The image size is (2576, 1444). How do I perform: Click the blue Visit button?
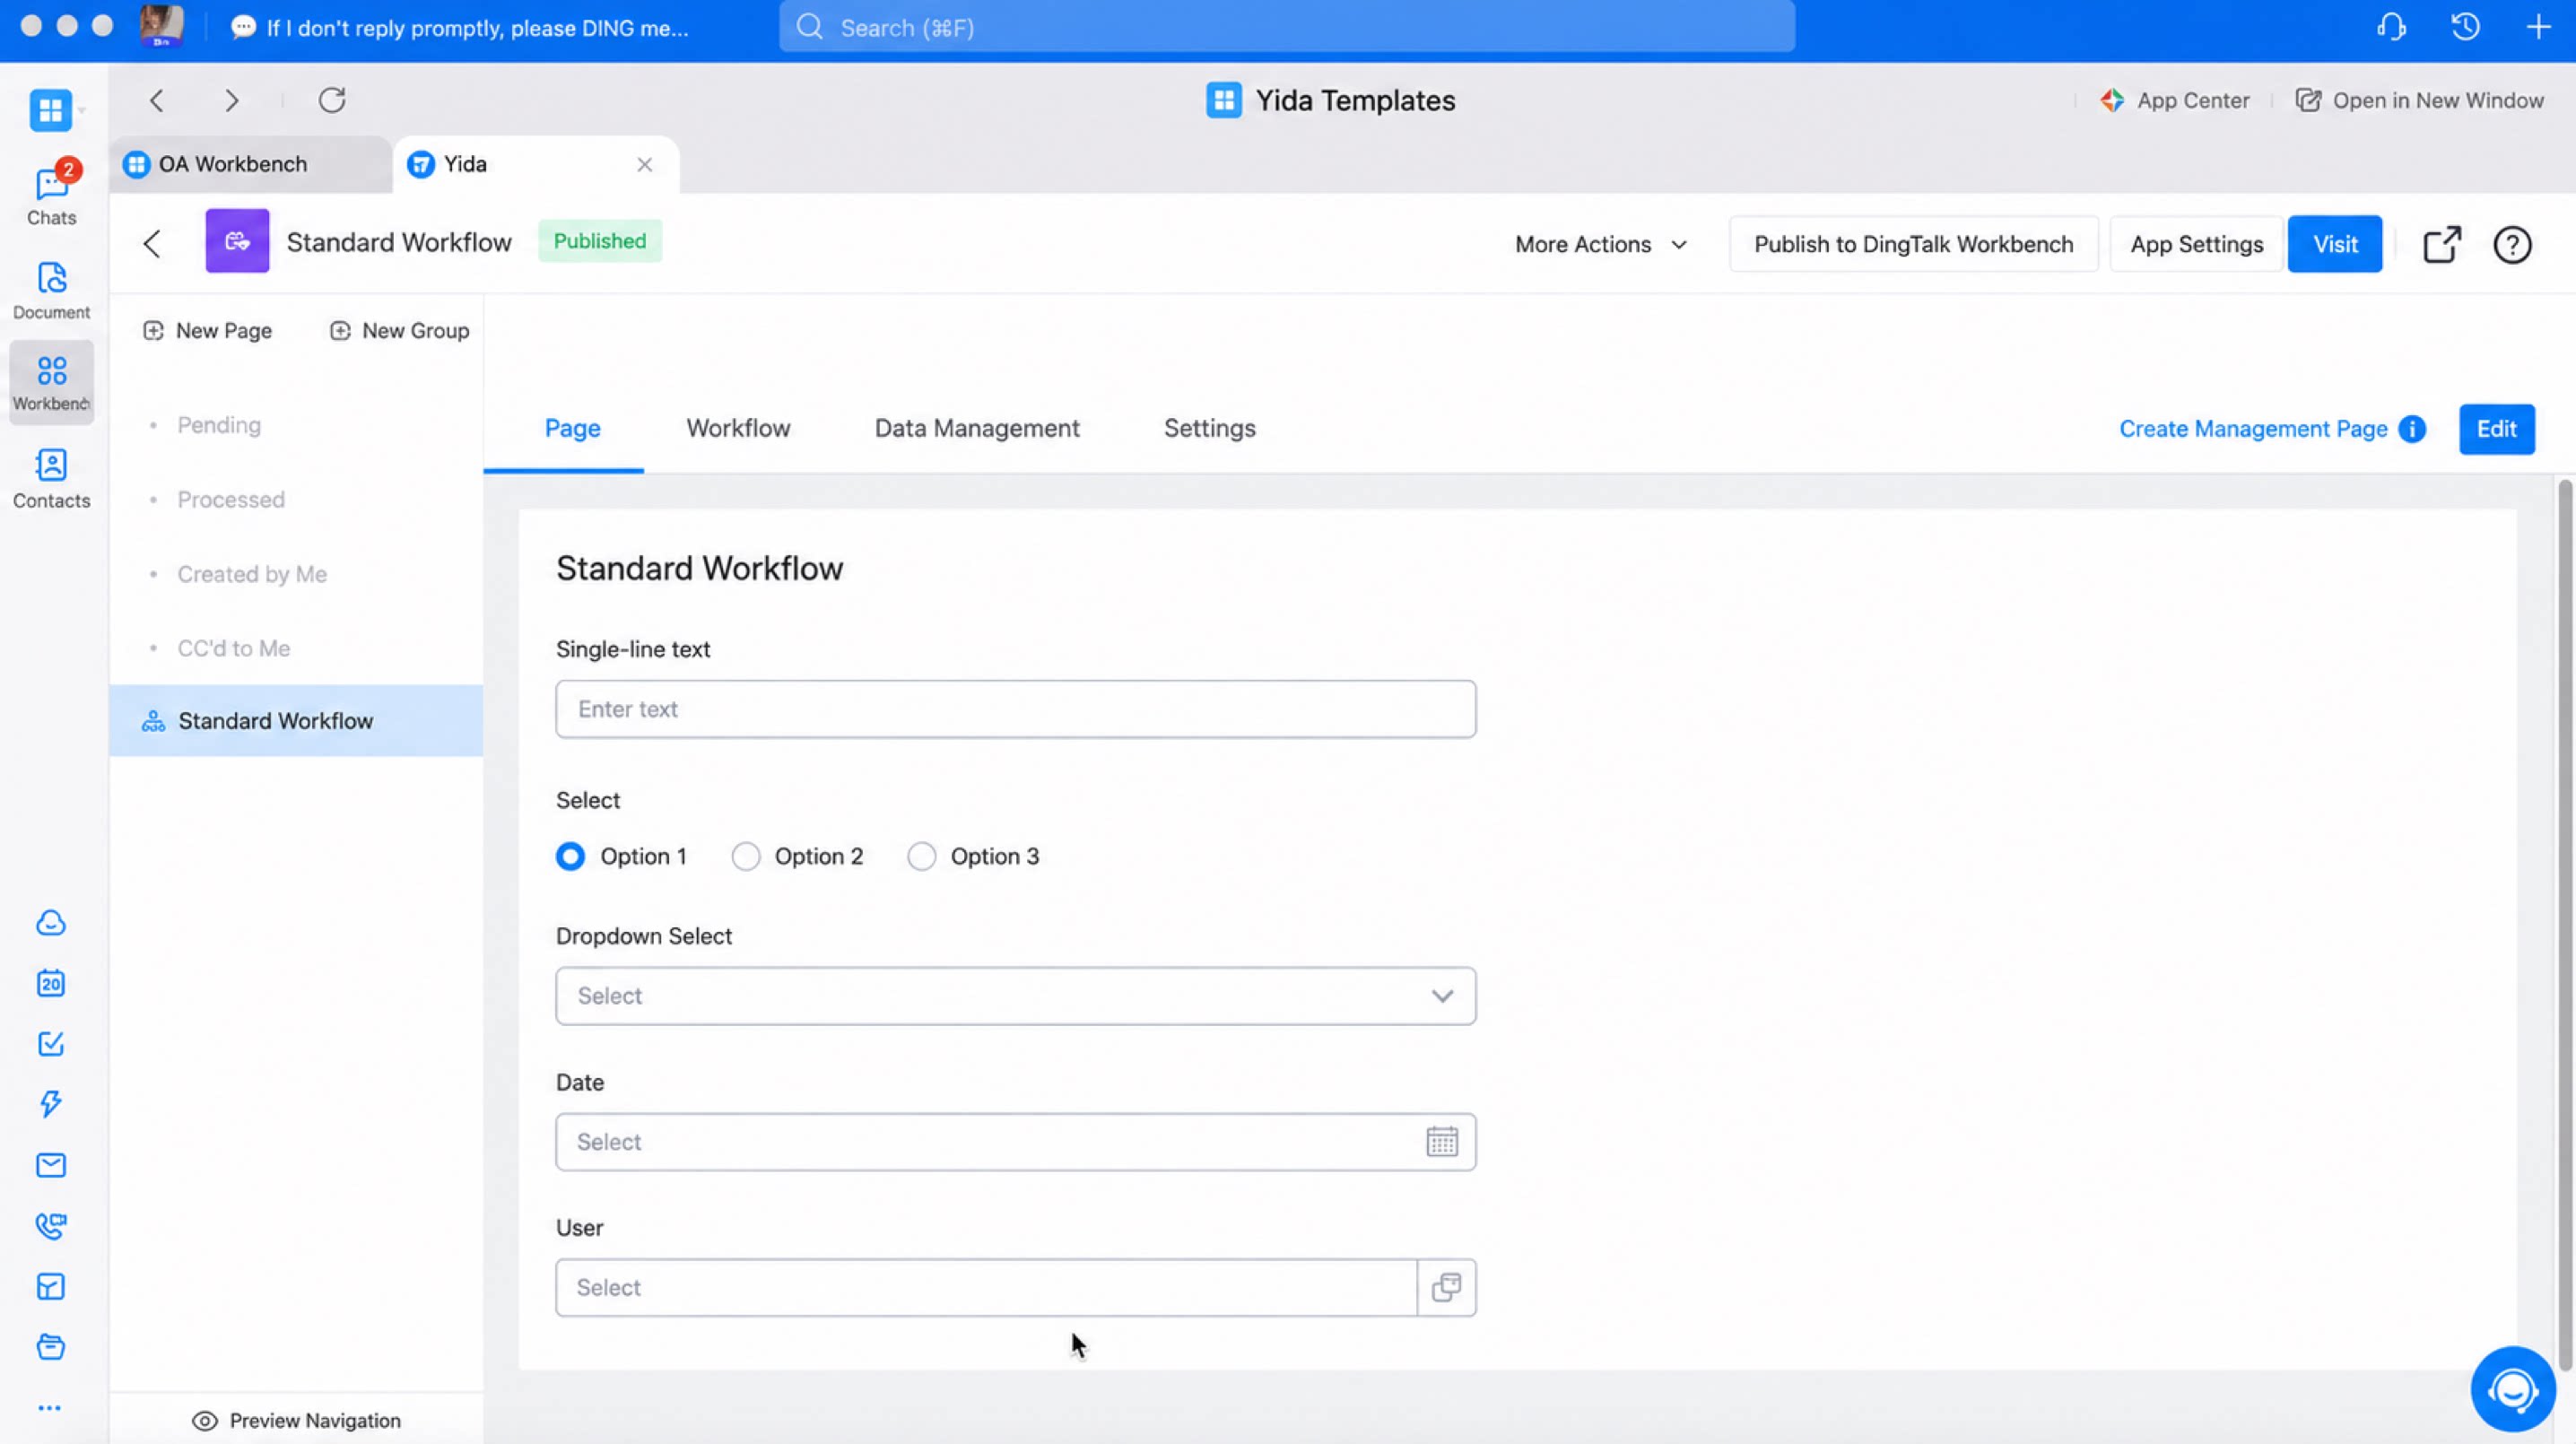2335,244
